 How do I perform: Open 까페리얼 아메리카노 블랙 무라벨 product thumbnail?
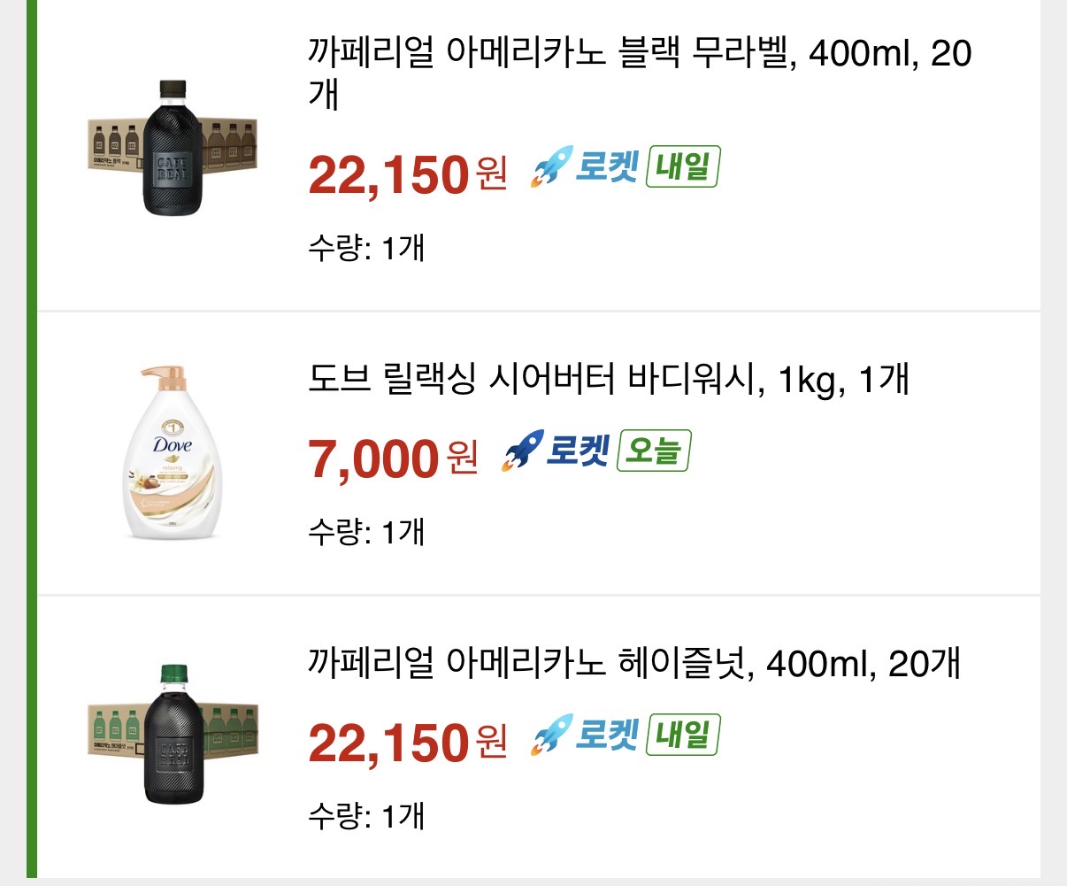[x=173, y=147]
